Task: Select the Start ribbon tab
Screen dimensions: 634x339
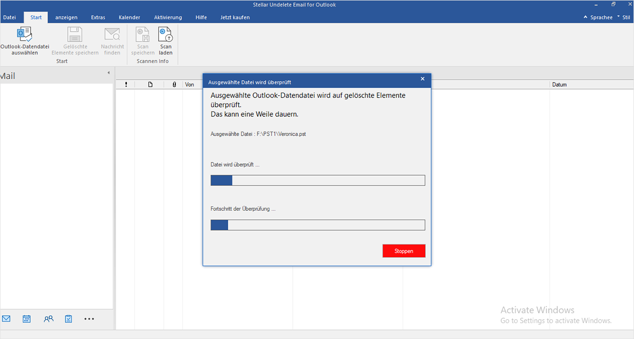Action: (36, 17)
